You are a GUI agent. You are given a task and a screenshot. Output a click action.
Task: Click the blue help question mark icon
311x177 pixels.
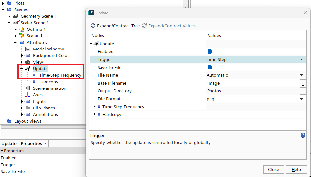pyautogui.click(x=303, y=135)
